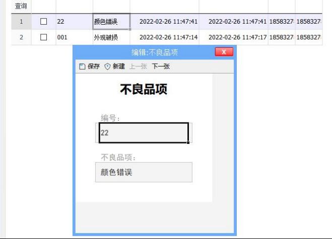Click the 查询 header cell
This screenshot has width=332, height=239.
click(x=21, y=6)
